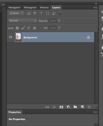
Task: Open the Layers panel flyout menu
Action: pos(95,8)
